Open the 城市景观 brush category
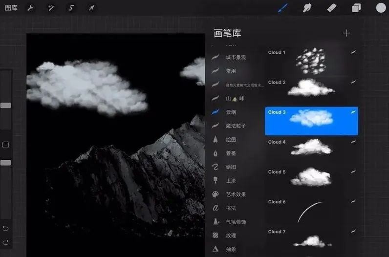 coord(236,58)
